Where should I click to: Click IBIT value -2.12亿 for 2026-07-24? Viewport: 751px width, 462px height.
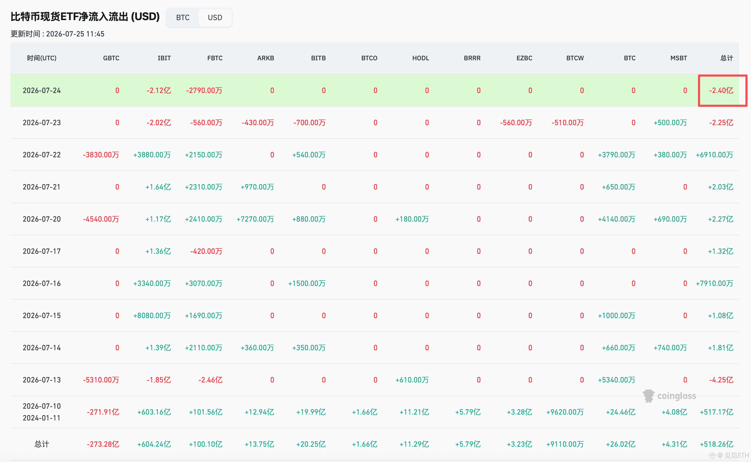[x=159, y=91]
